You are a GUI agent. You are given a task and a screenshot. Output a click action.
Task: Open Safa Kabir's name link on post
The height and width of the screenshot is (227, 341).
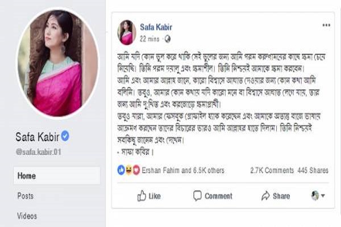156,26
